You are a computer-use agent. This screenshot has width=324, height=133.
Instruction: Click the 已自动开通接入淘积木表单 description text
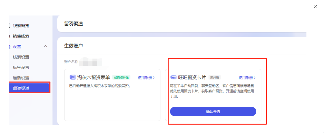click(100, 86)
